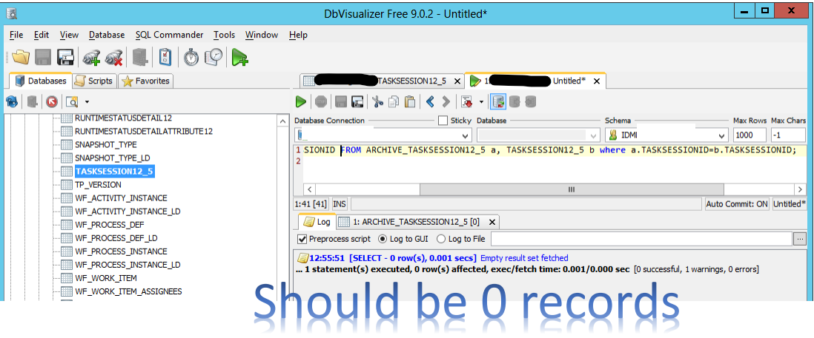Select the Databases tab
814x338 pixels.
pos(41,81)
